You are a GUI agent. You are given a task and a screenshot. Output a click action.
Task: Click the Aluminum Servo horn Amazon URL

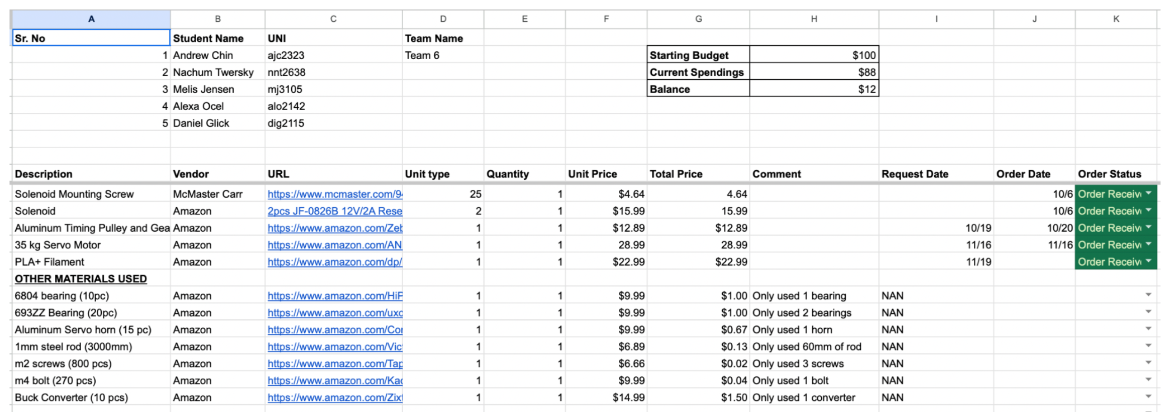click(334, 330)
